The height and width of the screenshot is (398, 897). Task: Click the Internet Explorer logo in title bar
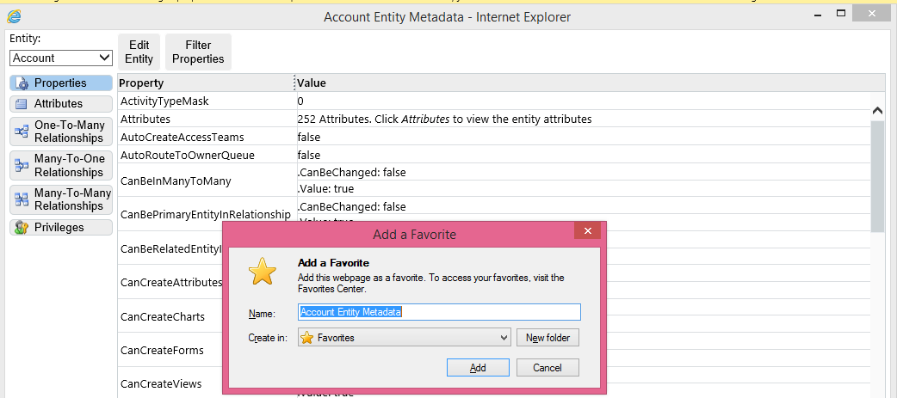(x=14, y=16)
